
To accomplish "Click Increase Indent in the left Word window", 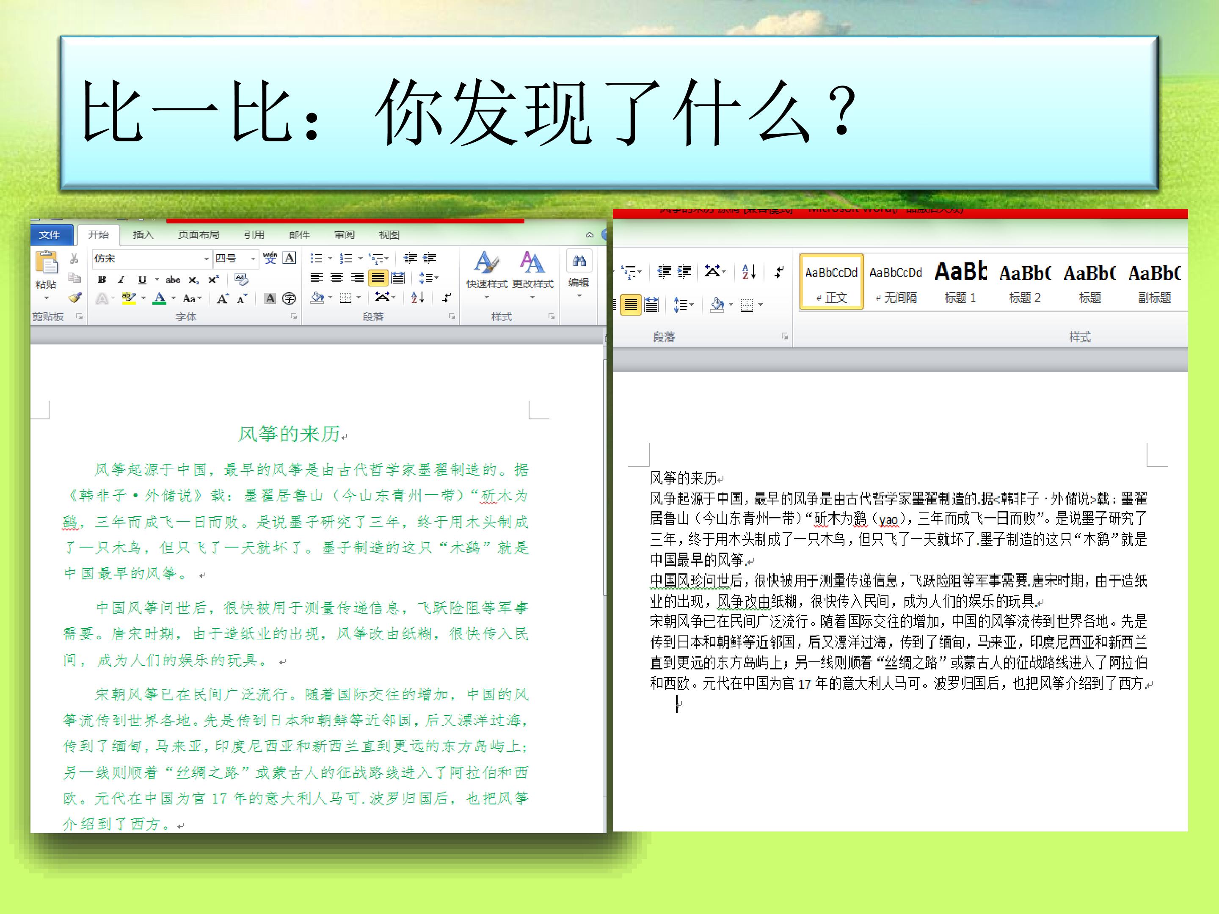I will click(429, 259).
